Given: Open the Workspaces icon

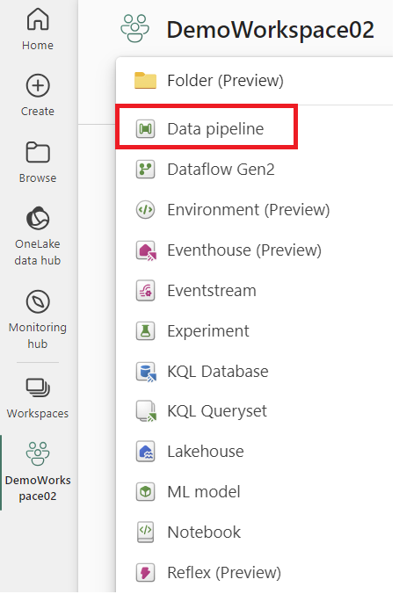Looking at the screenshot, I should (x=38, y=388).
